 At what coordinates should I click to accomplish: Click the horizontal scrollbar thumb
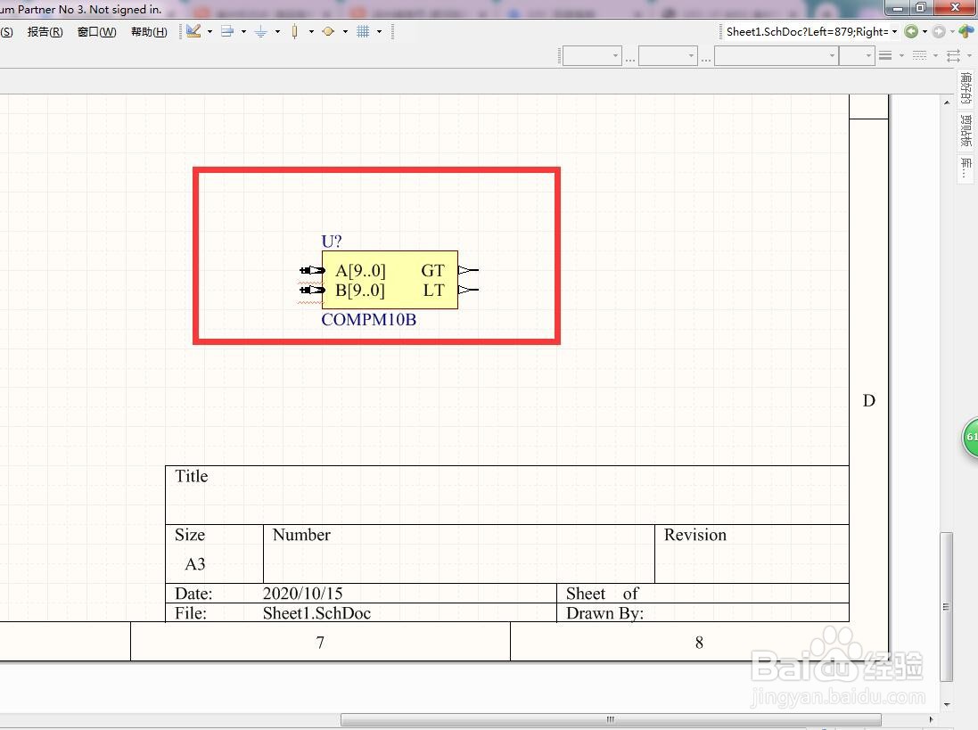pos(611,719)
